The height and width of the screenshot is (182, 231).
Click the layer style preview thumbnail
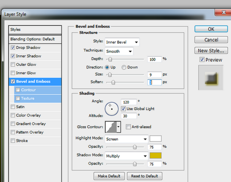click(x=211, y=78)
